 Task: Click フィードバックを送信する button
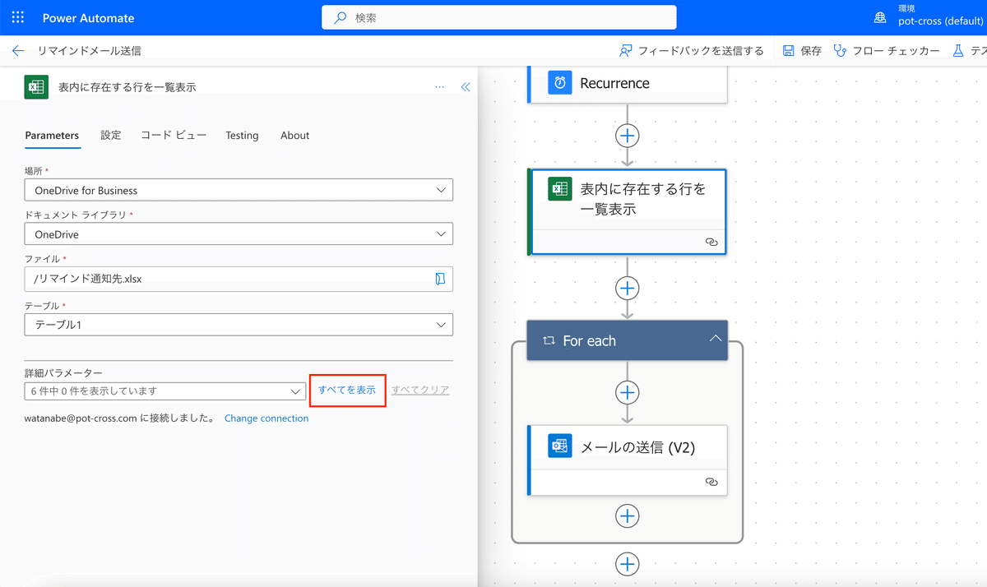(x=692, y=51)
